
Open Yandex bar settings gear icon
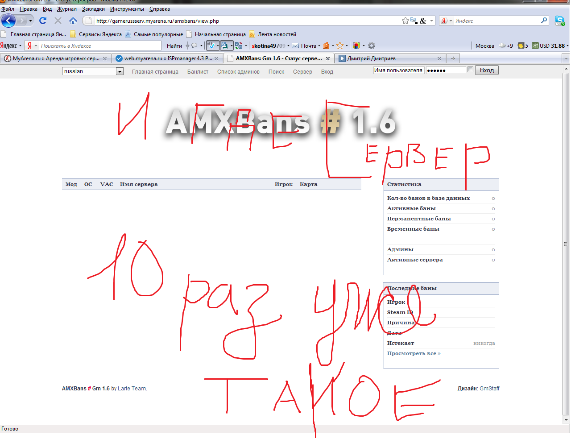[x=372, y=46]
